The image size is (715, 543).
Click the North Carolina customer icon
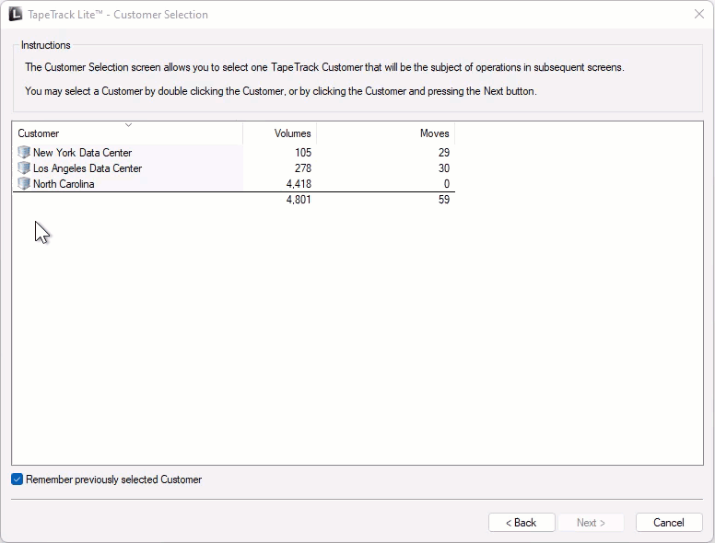[x=24, y=183]
